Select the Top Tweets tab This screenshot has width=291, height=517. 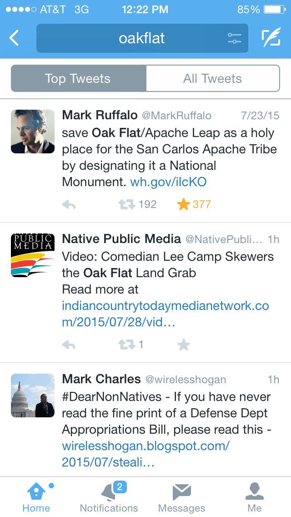(x=78, y=78)
